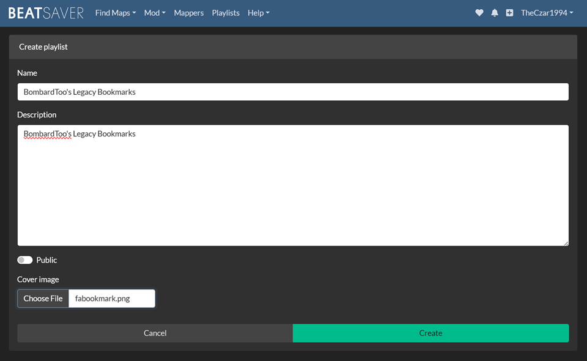Focus the playlist Name input field
Viewport: 587px width, 361px height.
point(293,92)
